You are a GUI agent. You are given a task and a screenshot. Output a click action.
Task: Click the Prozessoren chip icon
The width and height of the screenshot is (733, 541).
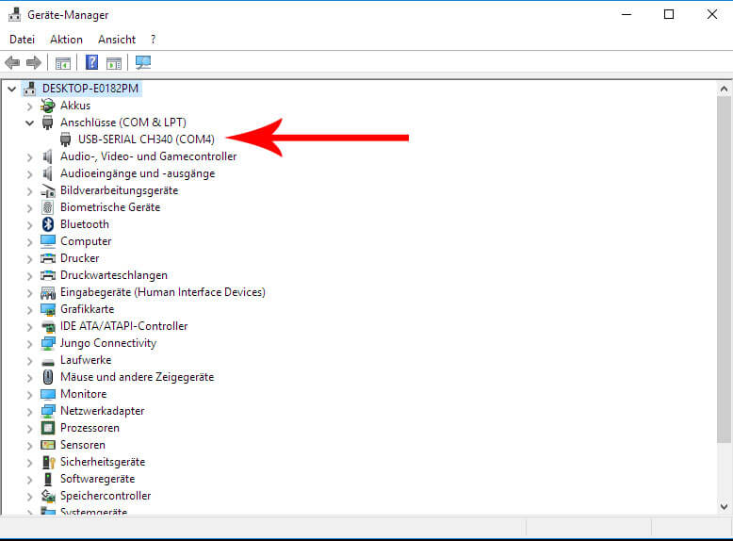click(x=48, y=428)
